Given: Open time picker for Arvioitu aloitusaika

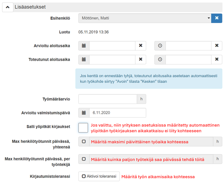Looking at the screenshot, I should (160, 46).
